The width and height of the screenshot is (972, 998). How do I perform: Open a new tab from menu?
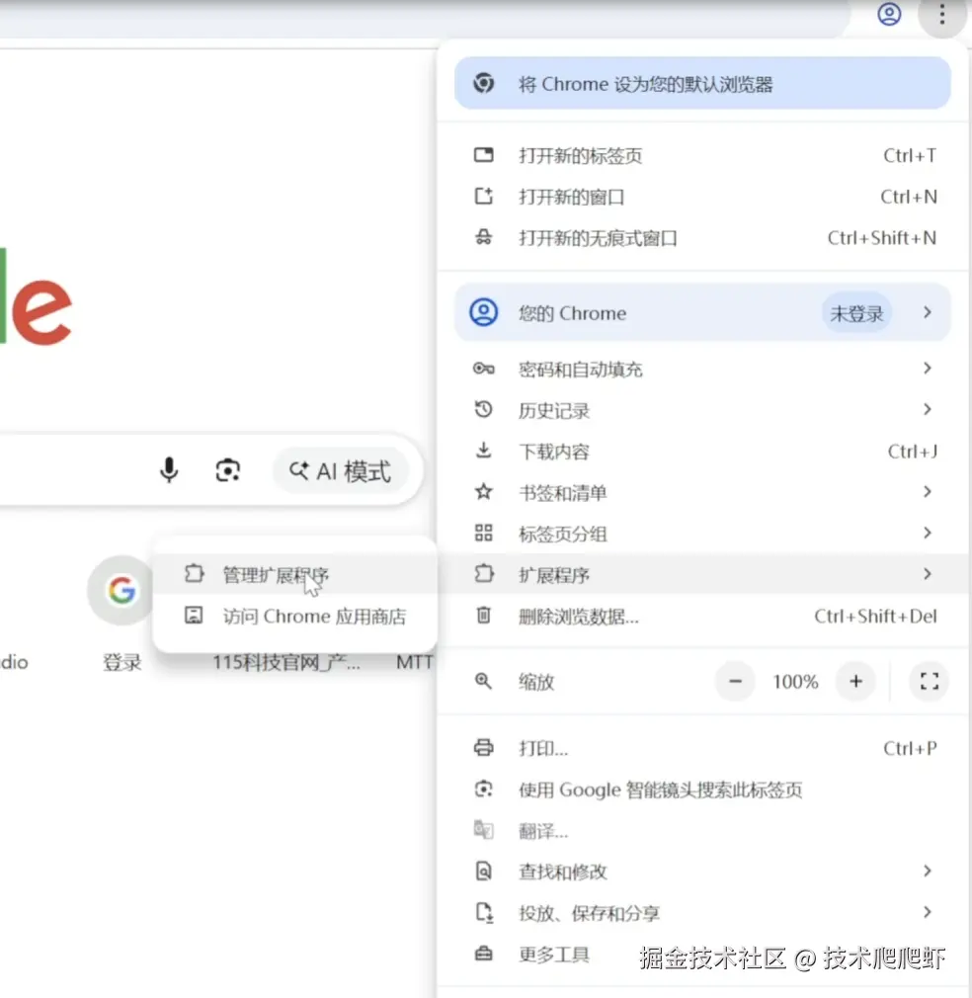click(702, 155)
